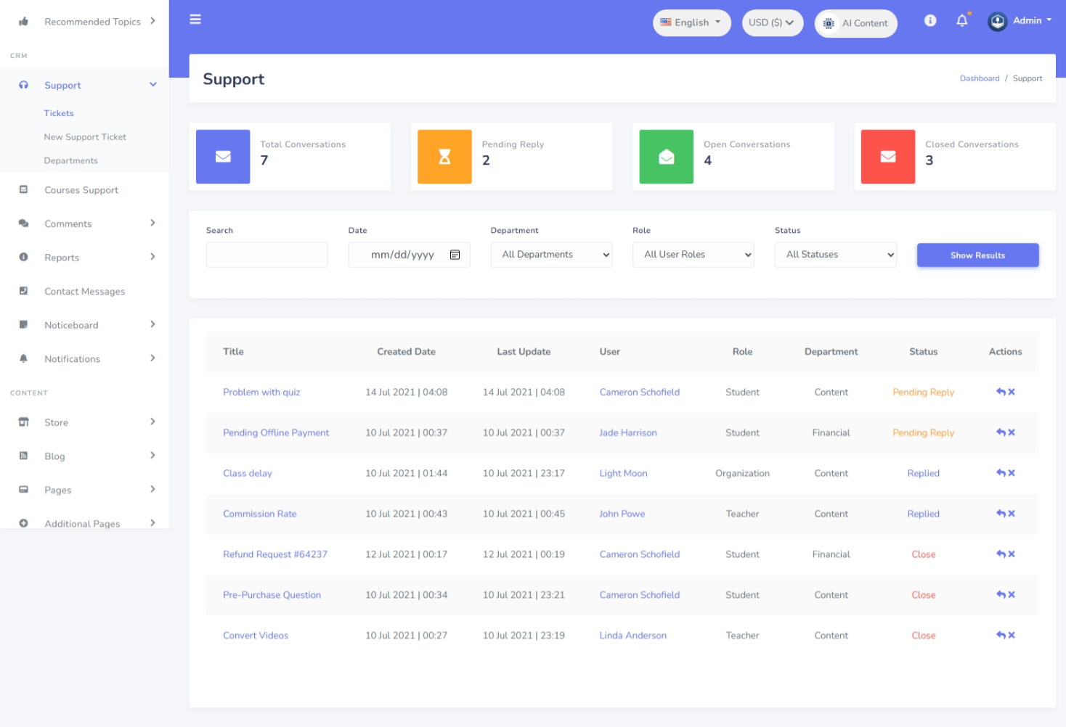Go to Dashboard breadcrumb link
Screen dimensions: 1066x727
coord(980,78)
